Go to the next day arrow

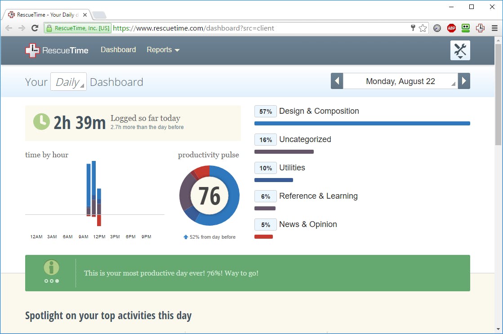(464, 81)
